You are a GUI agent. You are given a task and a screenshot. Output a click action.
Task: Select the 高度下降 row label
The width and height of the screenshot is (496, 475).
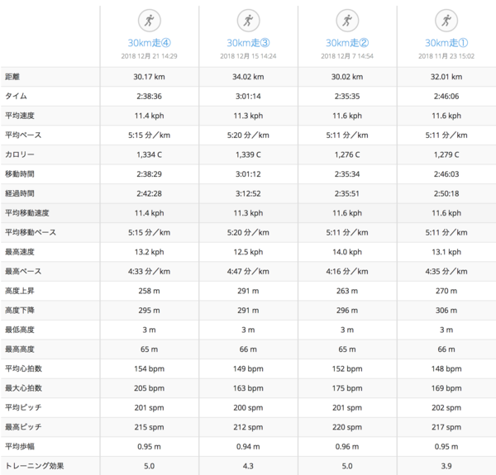pos(20,311)
